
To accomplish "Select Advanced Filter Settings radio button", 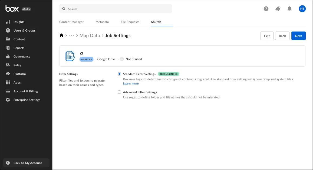I will tap(119, 92).
